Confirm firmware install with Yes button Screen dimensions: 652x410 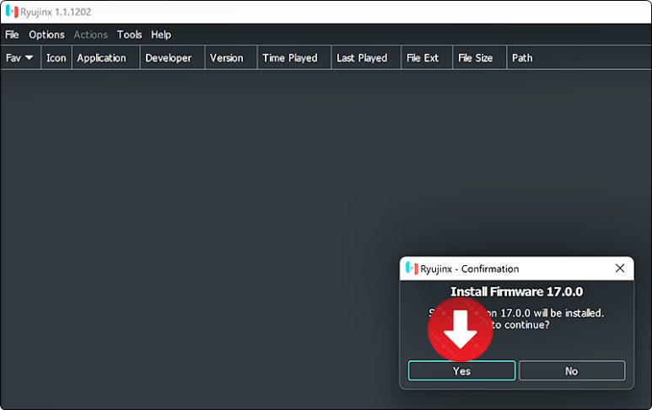[x=461, y=371]
